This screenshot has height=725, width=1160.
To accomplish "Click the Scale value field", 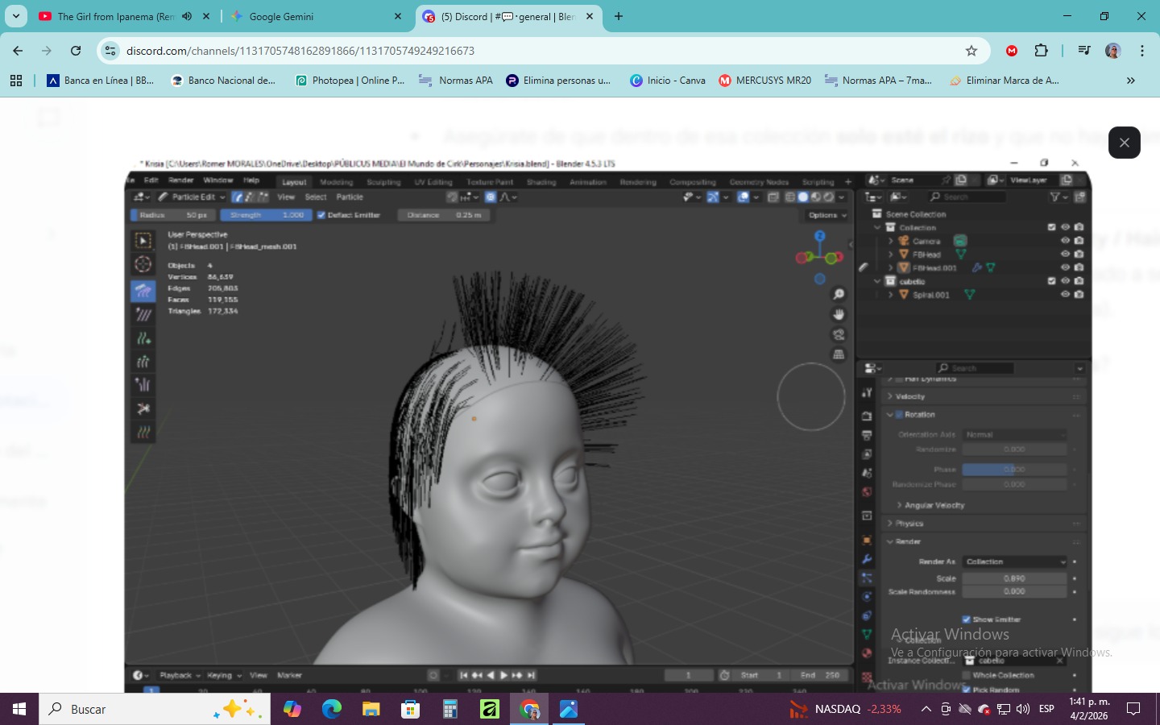I will coord(1014,578).
